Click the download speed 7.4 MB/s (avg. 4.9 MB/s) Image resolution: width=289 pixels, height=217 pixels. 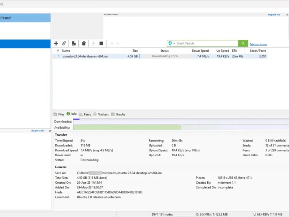pos(96,150)
